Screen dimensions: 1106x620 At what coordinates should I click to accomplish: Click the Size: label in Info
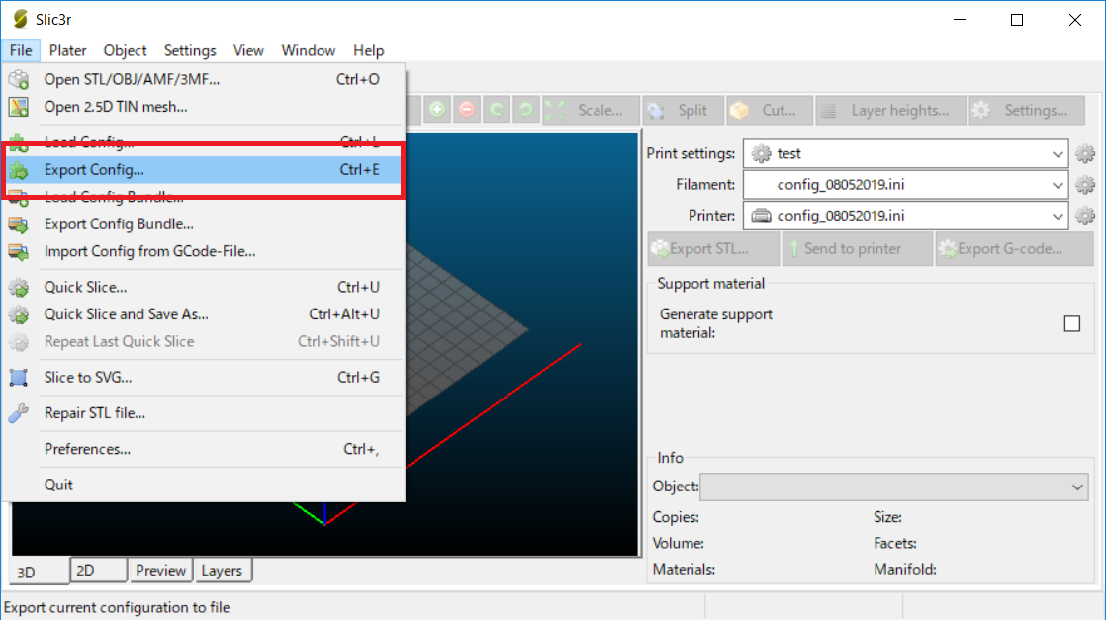coord(887,517)
